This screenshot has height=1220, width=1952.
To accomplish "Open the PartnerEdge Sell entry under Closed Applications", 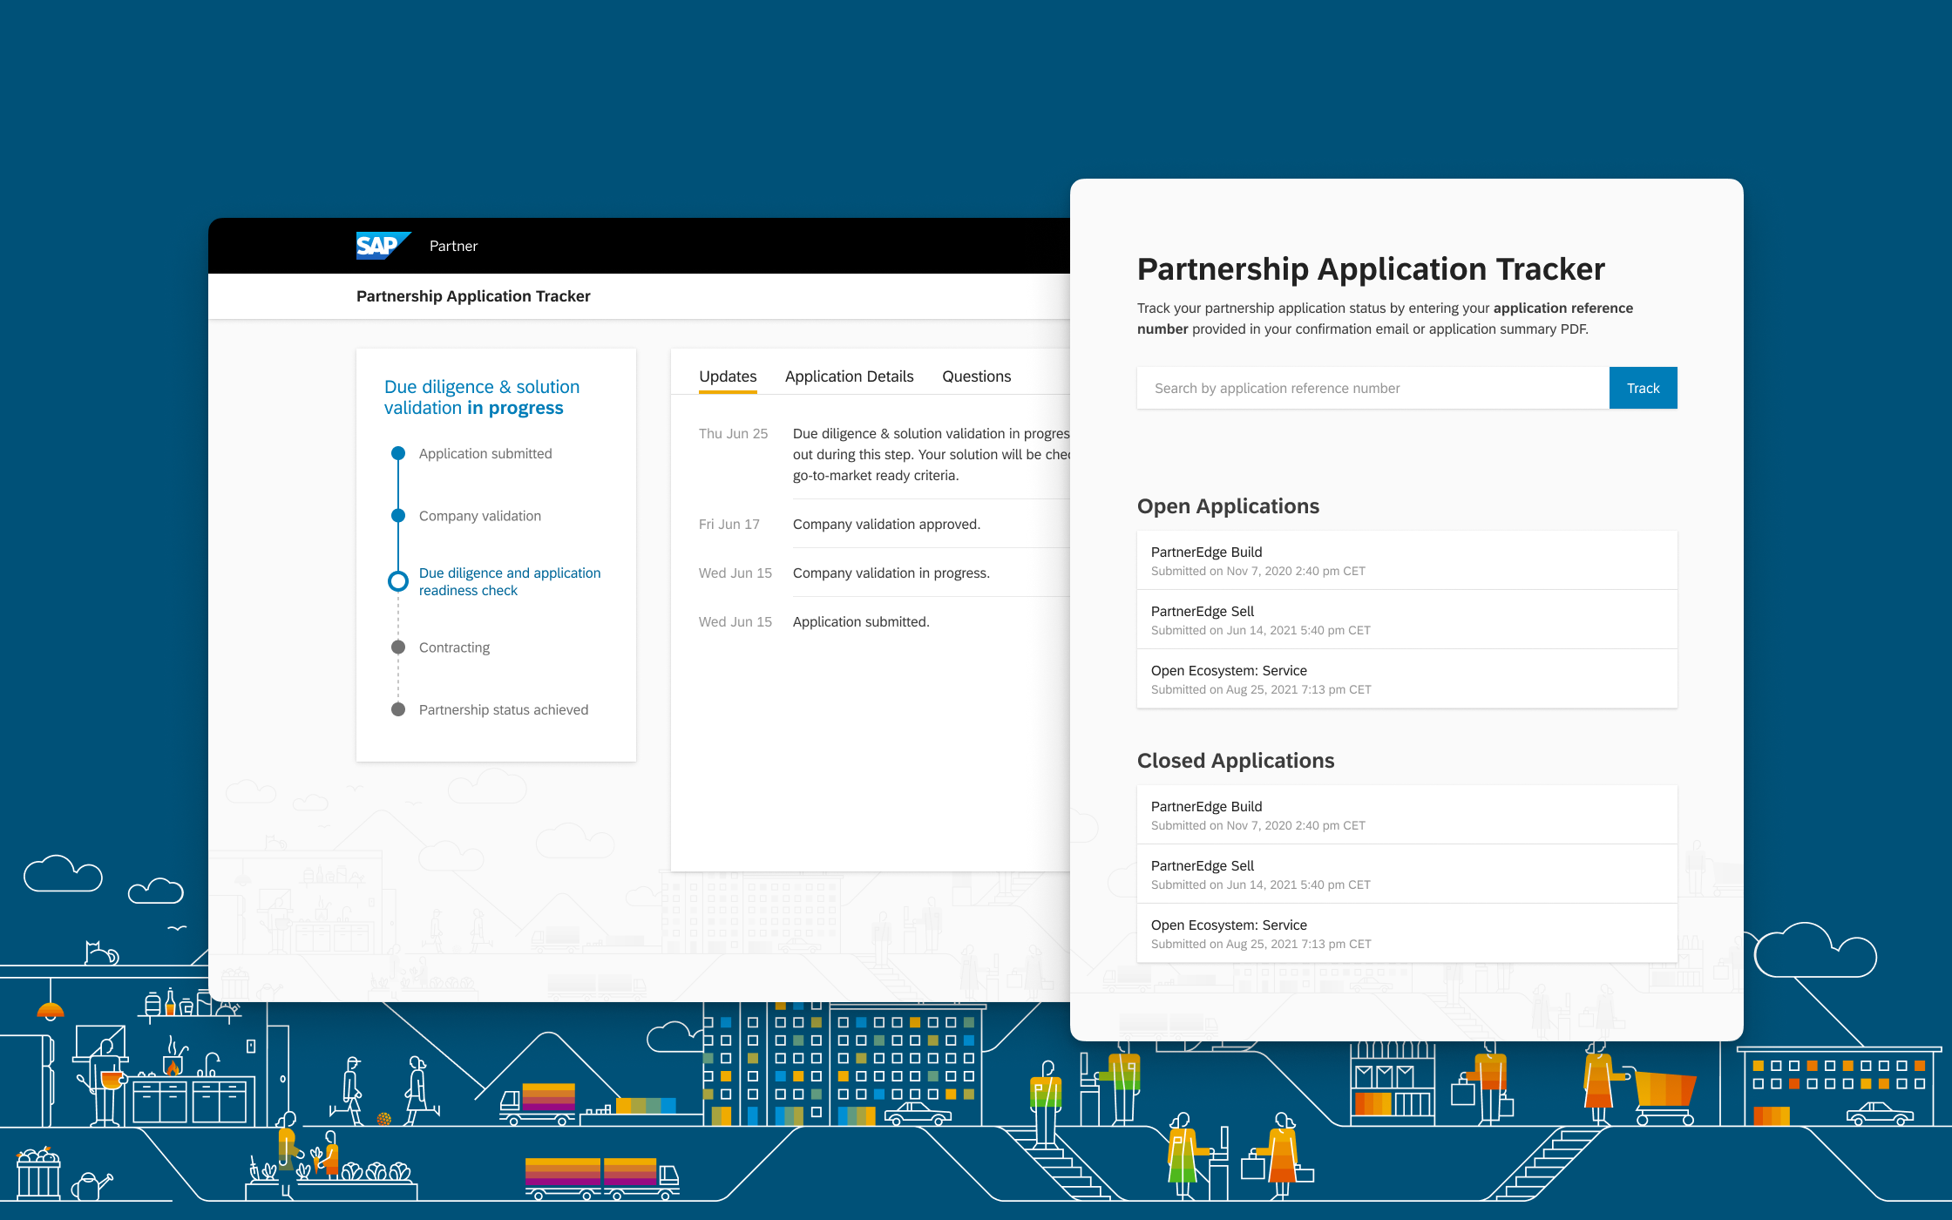I will tap(1406, 874).
